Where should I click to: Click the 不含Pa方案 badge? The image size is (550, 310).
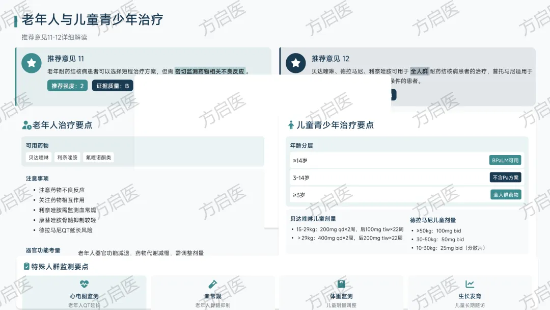506,177
